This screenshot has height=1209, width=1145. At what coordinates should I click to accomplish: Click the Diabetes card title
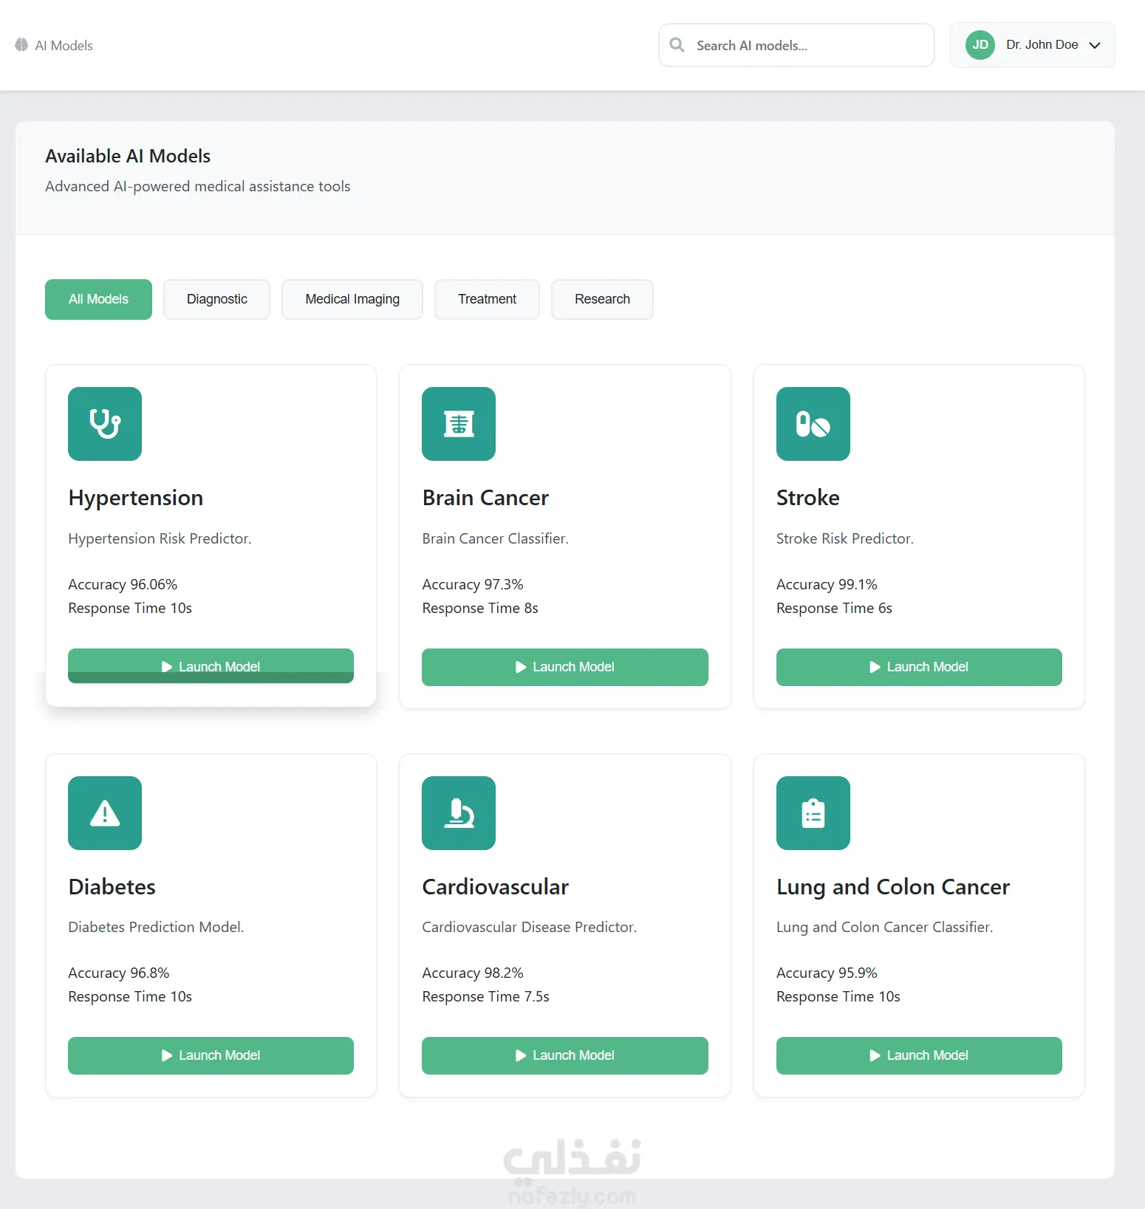click(x=112, y=887)
